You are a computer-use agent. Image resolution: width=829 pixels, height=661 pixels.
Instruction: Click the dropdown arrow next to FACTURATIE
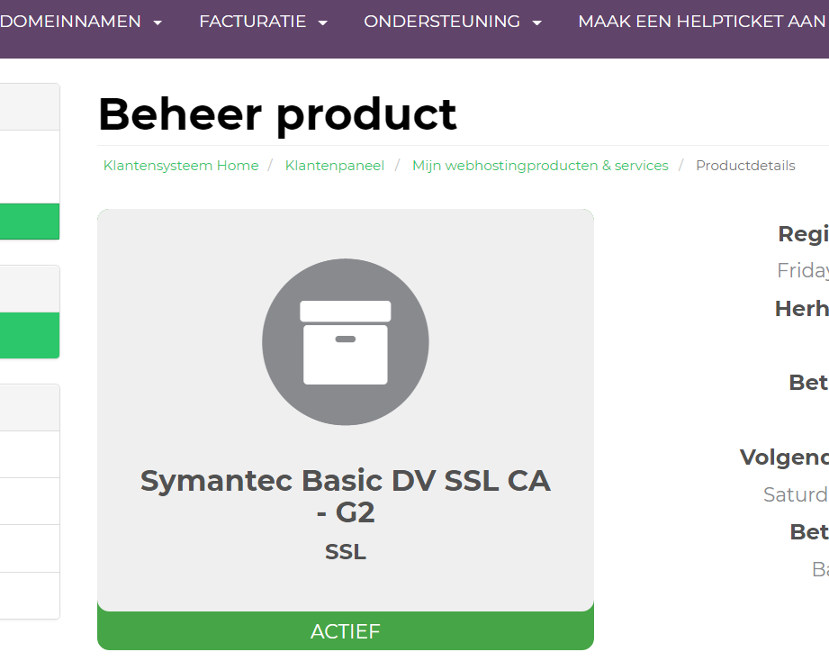[323, 23]
